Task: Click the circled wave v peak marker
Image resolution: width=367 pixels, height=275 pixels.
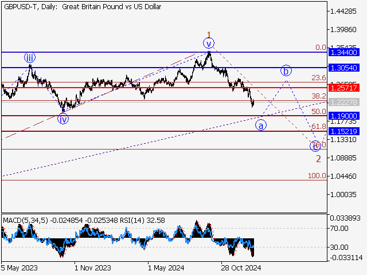Action: [x=209, y=43]
